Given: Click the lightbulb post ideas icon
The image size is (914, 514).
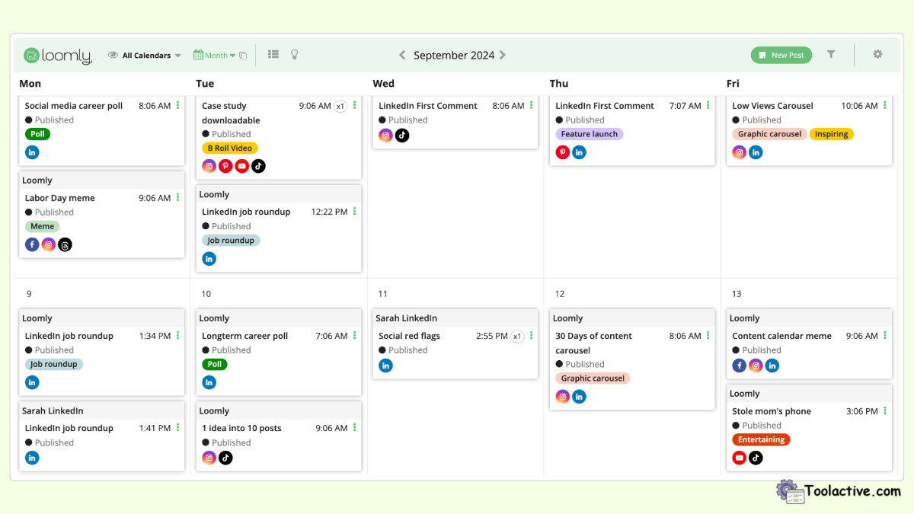Looking at the screenshot, I should 294,54.
